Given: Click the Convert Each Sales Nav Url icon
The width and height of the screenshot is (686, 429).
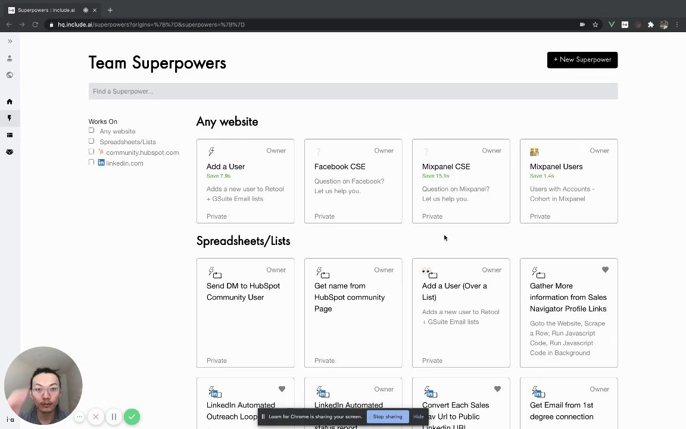Looking at the screenshot, I should coord(431,391).
